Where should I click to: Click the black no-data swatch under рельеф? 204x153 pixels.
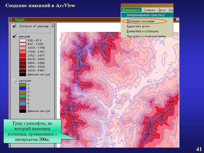coord(23,75)
